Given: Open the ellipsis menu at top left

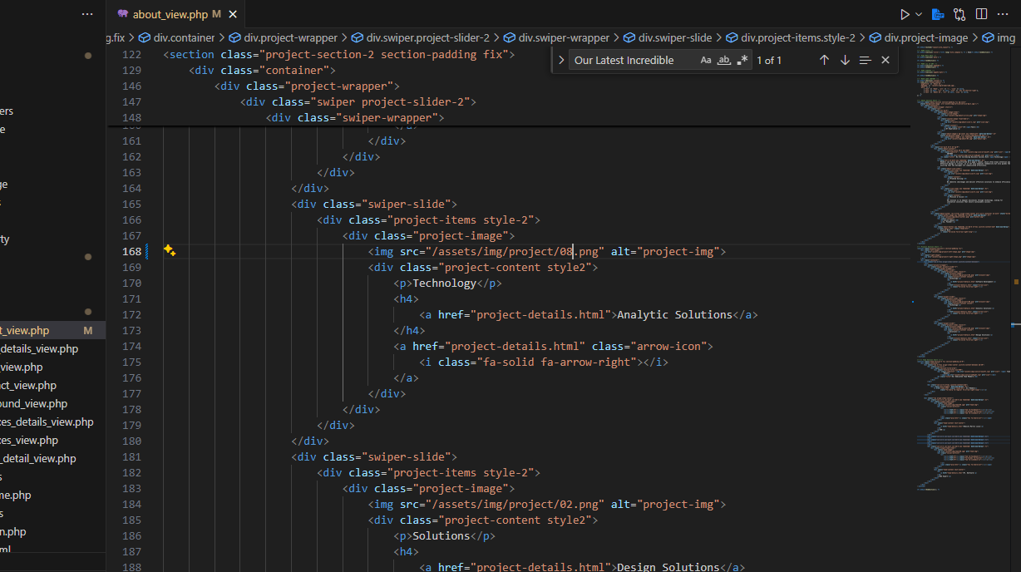Looking at the screenshot, I should coord(86,13).
